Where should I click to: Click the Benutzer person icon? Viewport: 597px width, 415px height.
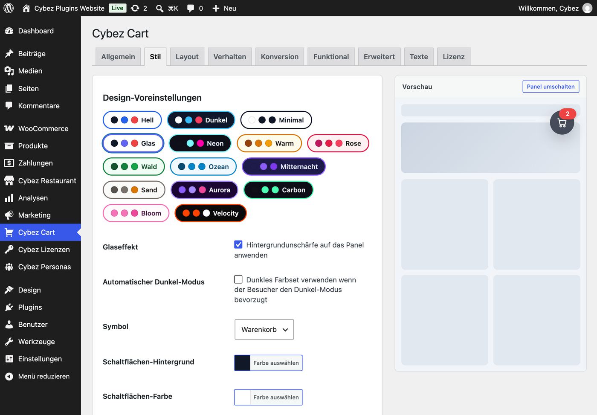coord(9,324)
